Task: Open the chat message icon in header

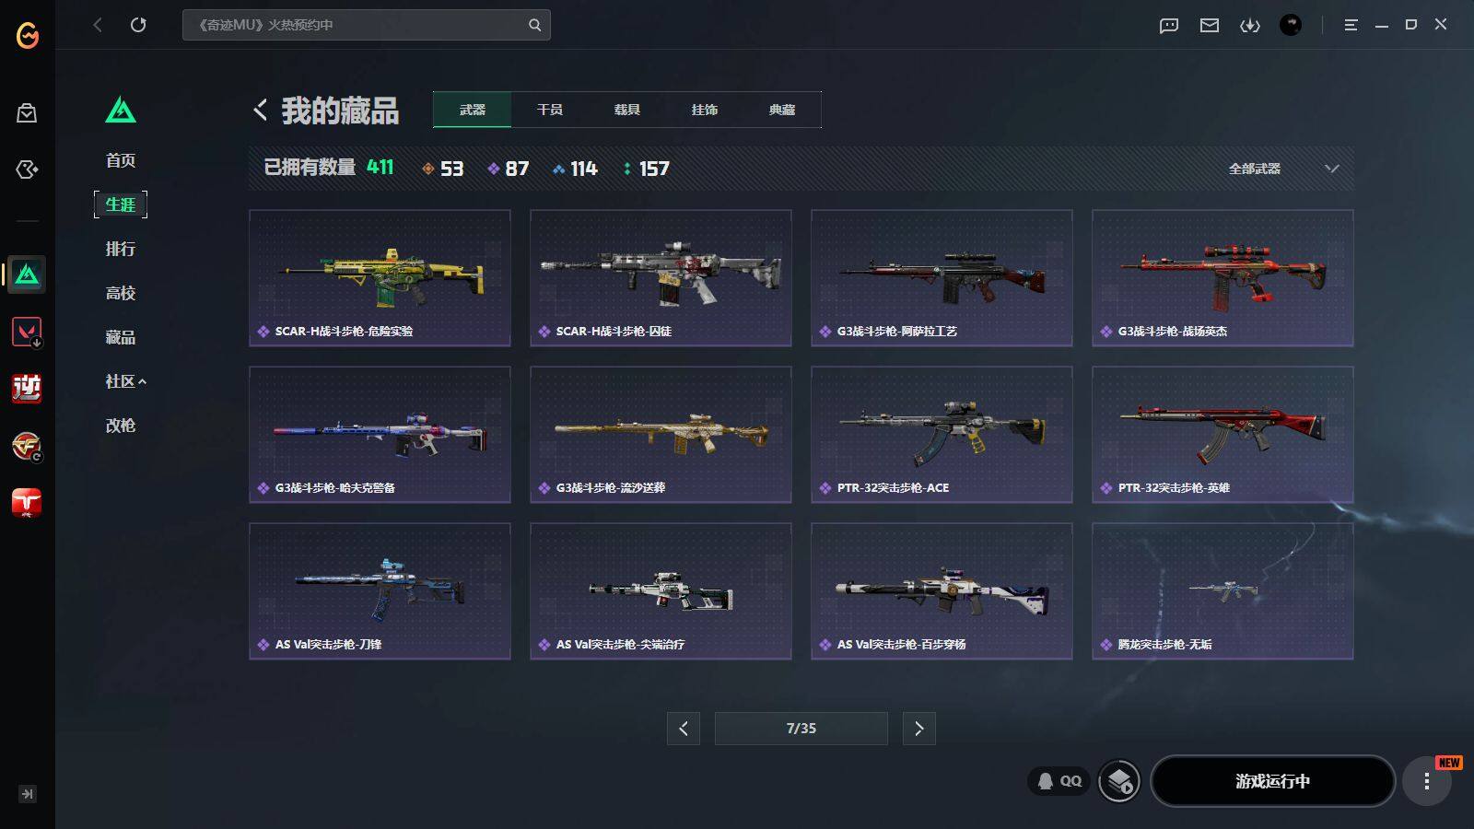Action: pos(1169,25)
